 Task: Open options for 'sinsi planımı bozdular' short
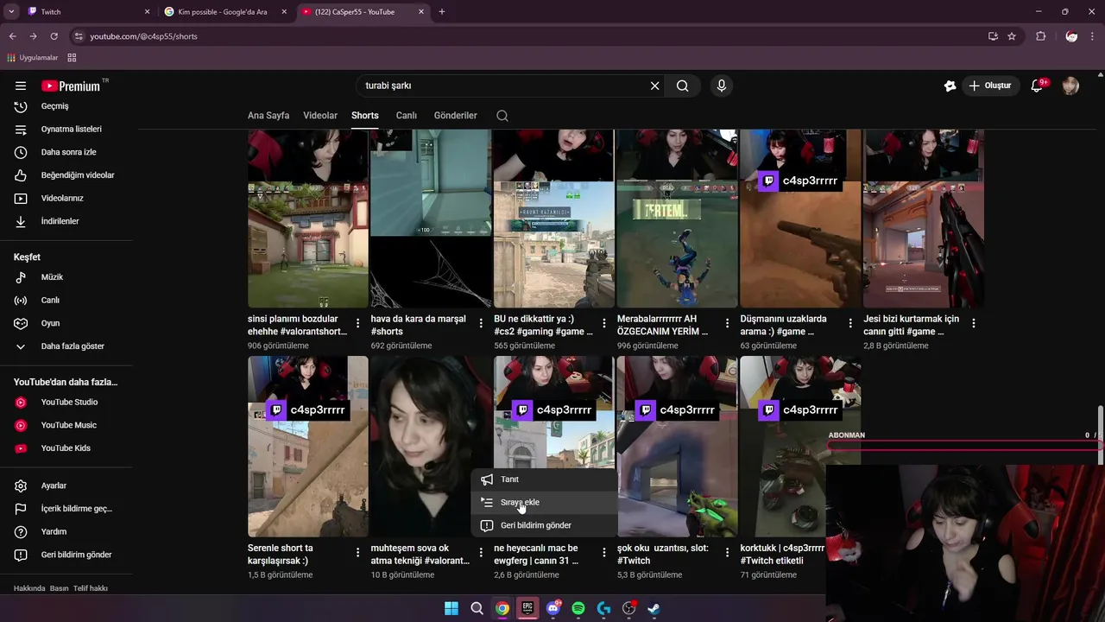(x=358, y=323)
